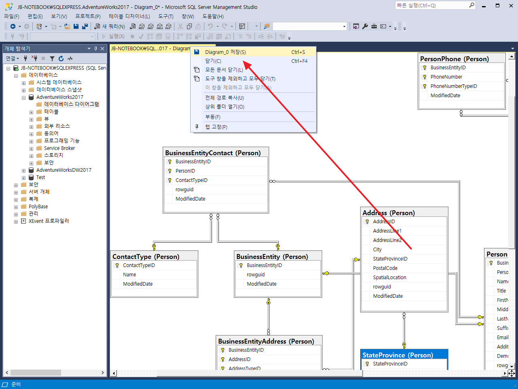Expand the 테이블 folder node
Image resolution: width=518 pixels, height=389 pixels.
(x=31, y=112)
